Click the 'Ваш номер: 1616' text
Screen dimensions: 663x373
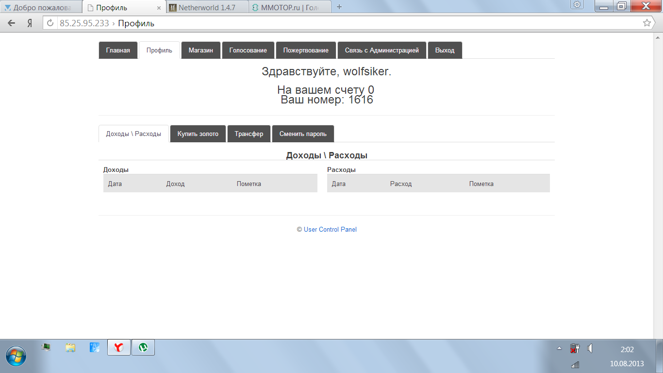327,100
